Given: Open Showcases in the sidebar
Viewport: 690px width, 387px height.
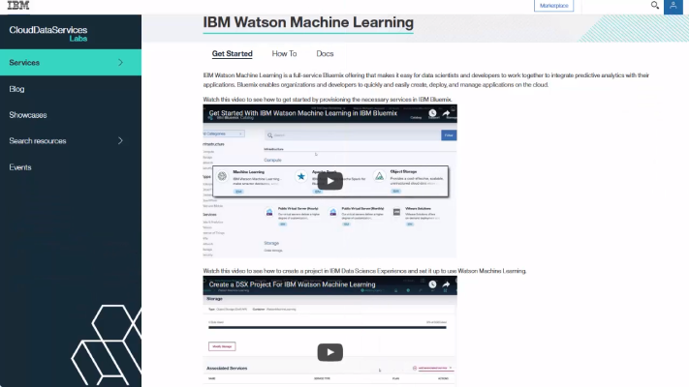Looking at the screenshot, I should (x=28, y=115).
